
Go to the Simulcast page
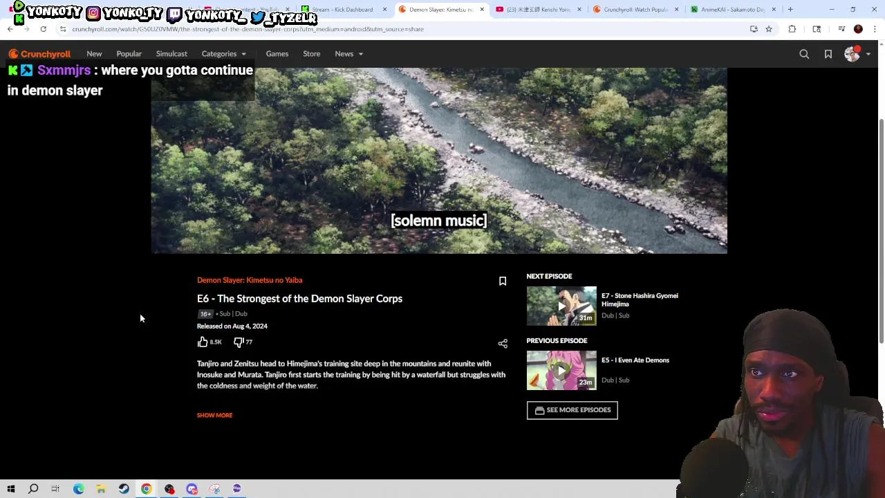pyautogui.click(x=171, y=54)
